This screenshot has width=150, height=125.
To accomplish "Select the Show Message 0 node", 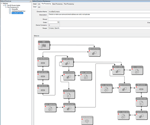I will (x=87, y=120).
